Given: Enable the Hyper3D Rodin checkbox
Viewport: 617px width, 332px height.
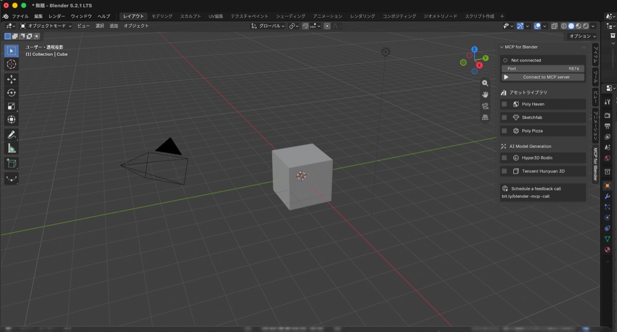Looking at the screenshot, I should [504, 158].
